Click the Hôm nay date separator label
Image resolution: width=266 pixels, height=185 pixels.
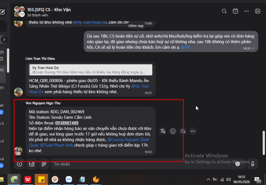(136, 26)
